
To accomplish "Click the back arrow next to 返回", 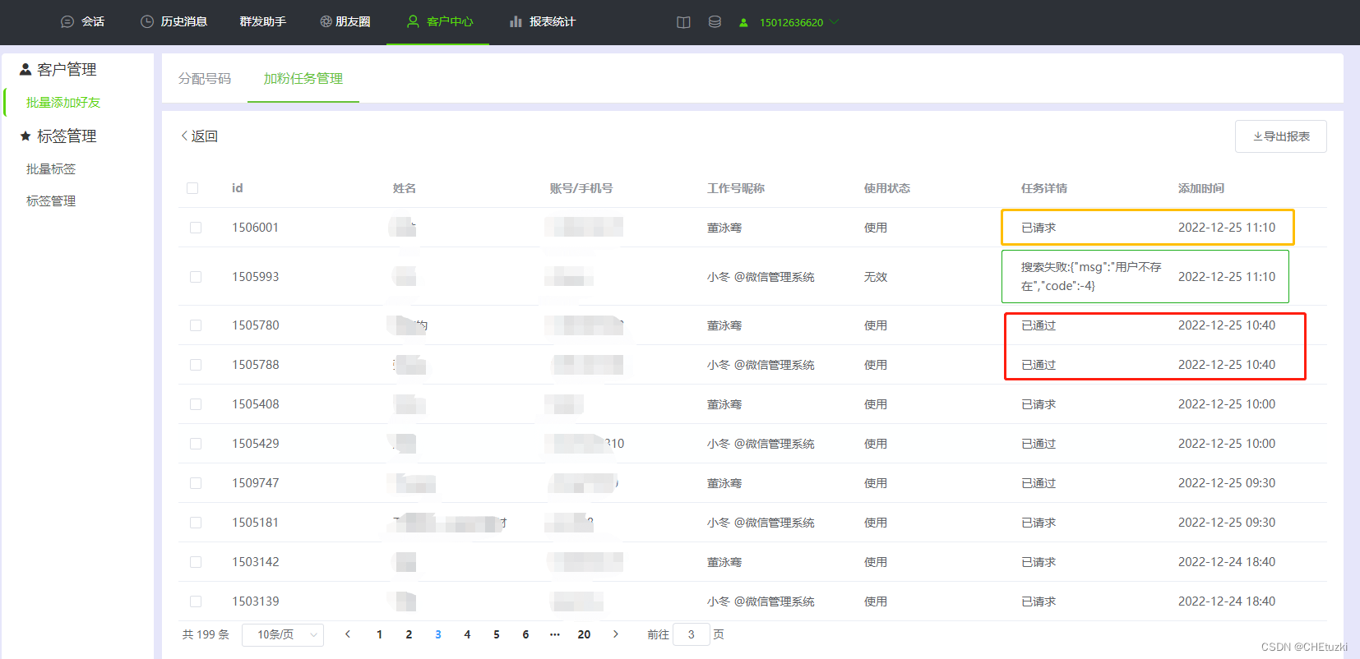I will pos(184,136).
